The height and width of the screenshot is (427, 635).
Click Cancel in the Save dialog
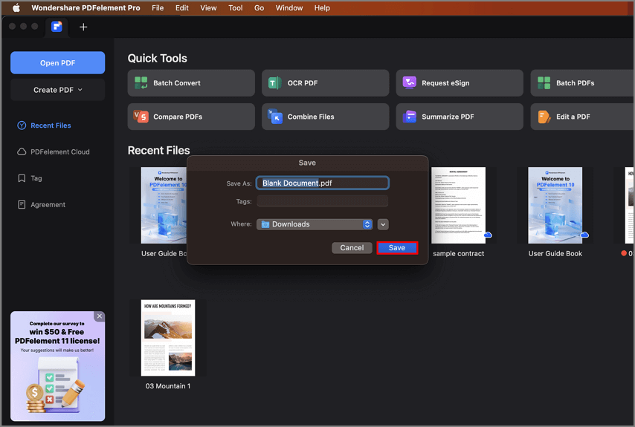point(352,248)
